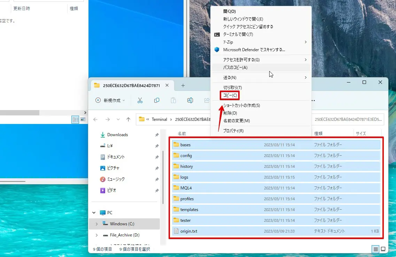Expand the Windows (C:) tree node
Image resolution: width=396 pixels, height=257 pixels.
click(96, 224)
